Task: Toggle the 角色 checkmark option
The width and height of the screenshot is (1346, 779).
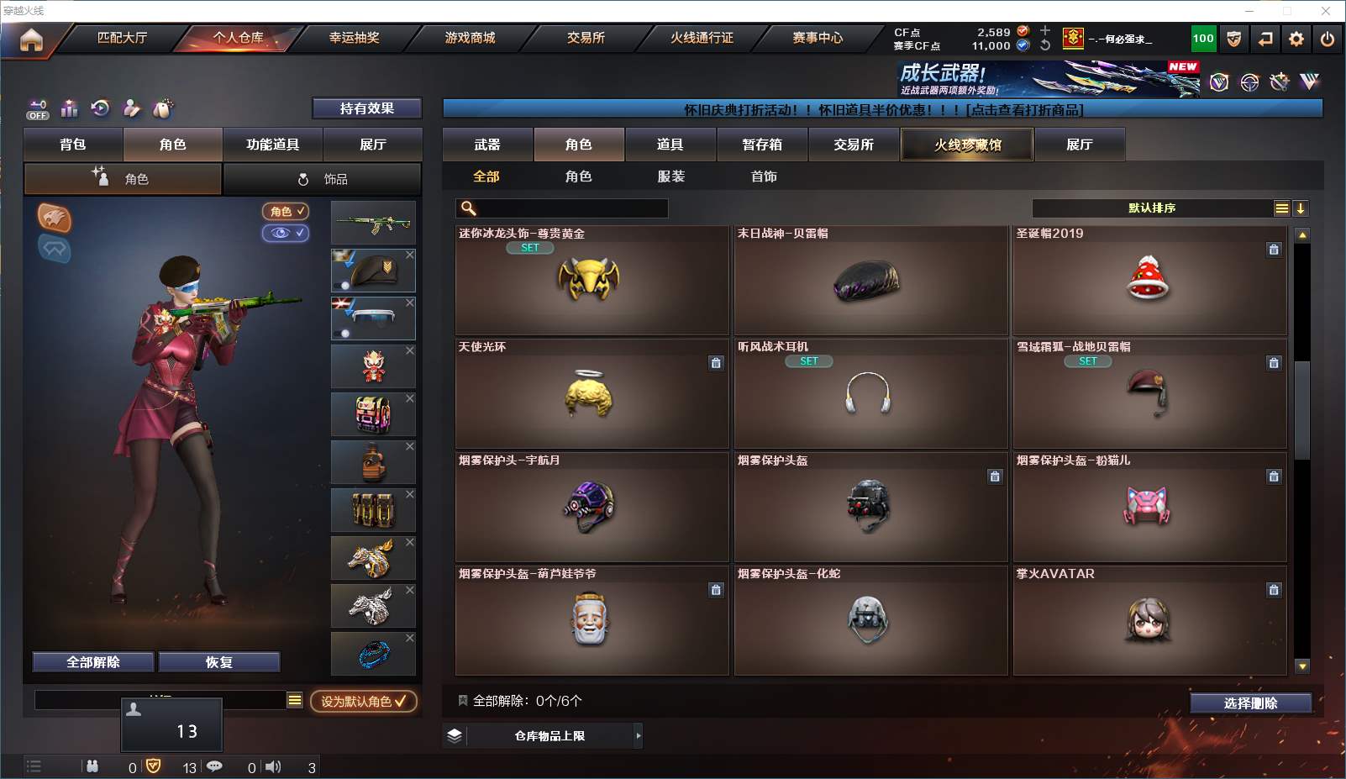Action: click(286, 212)
